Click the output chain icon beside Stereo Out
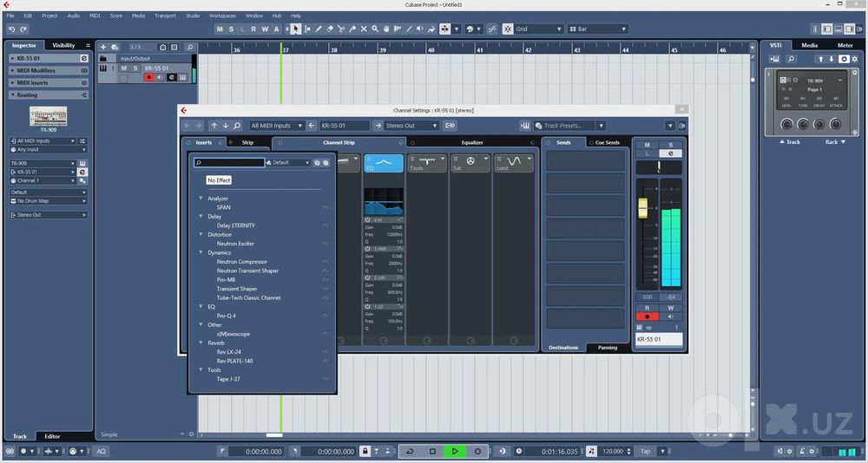This screenshot has width=868, height=463. 450,126
